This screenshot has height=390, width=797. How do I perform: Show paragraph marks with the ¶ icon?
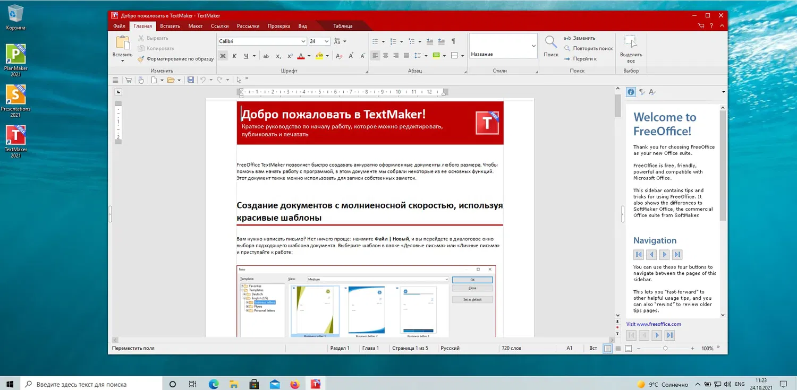453,41
